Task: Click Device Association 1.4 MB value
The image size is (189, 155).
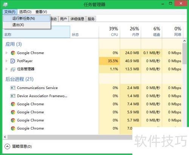Action: coord(133,96)
